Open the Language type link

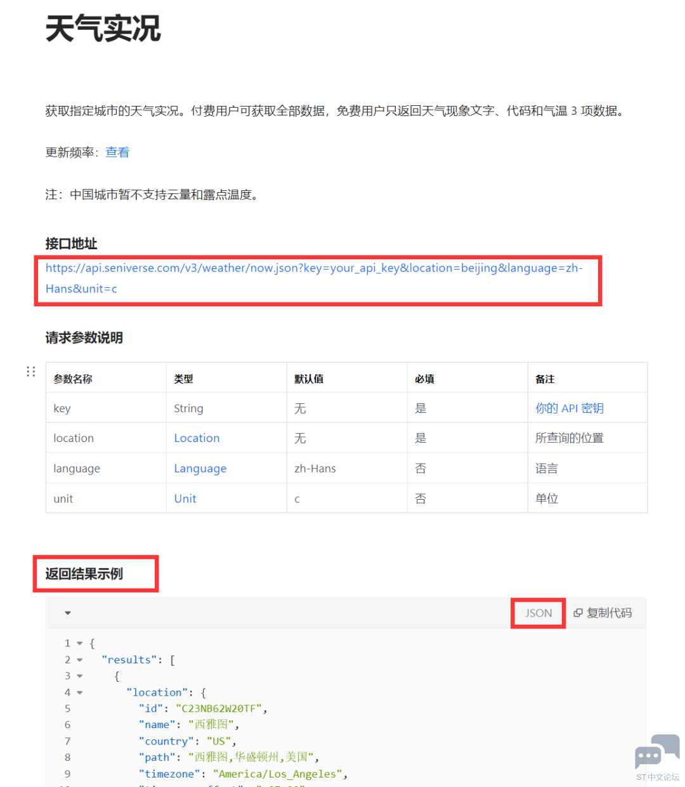[x=200, y=469]
